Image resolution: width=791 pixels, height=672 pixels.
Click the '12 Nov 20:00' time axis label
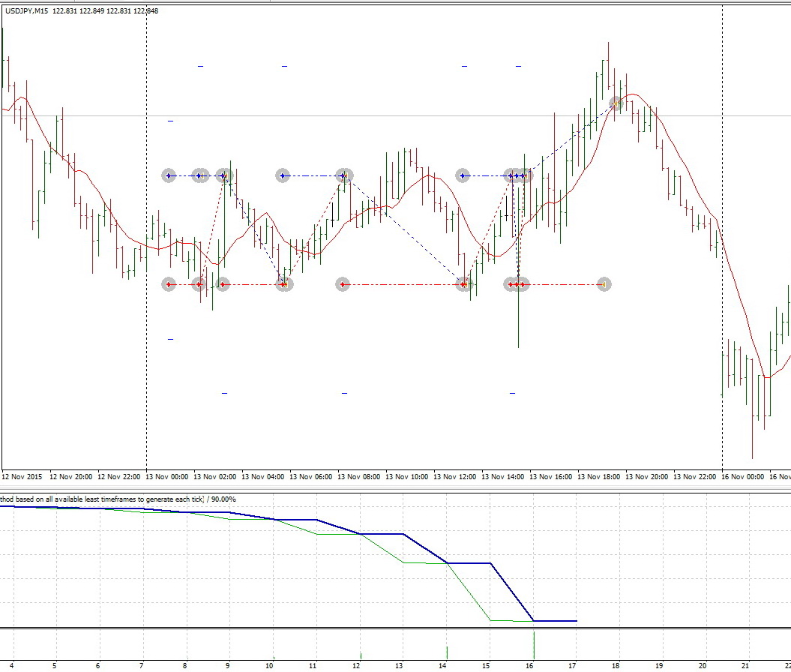[x=70, y=477]
